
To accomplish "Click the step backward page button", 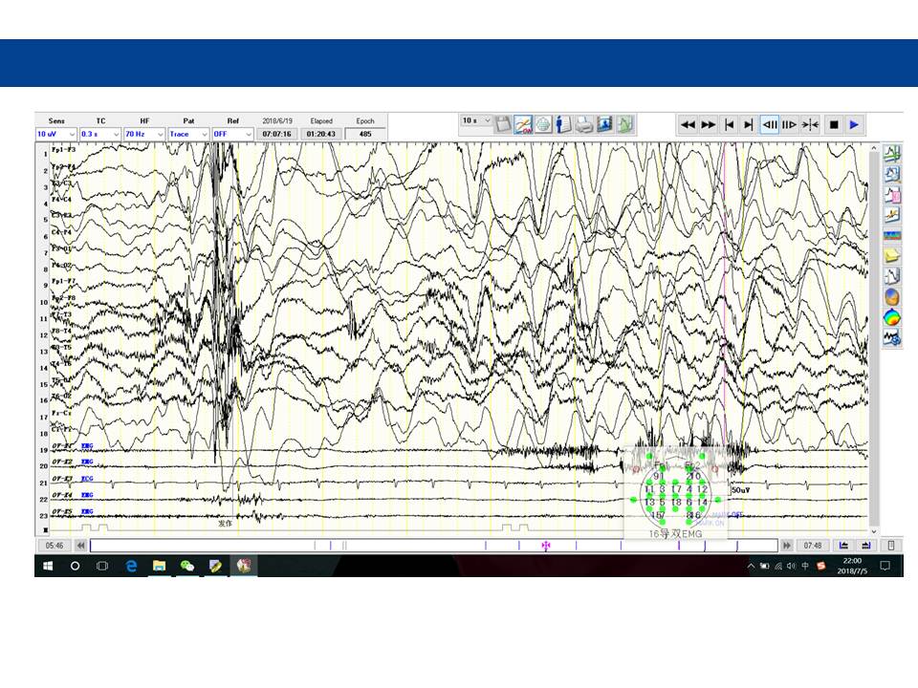I will pyautogui.click(x=770, y=124).
